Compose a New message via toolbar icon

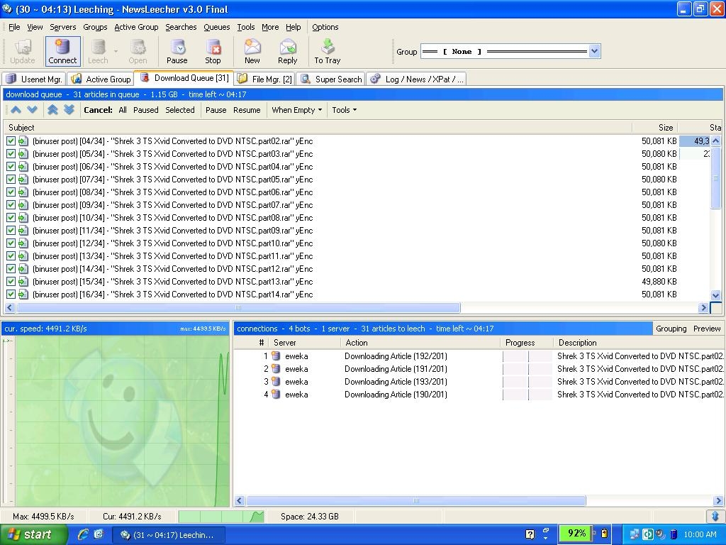coord(252,51)
